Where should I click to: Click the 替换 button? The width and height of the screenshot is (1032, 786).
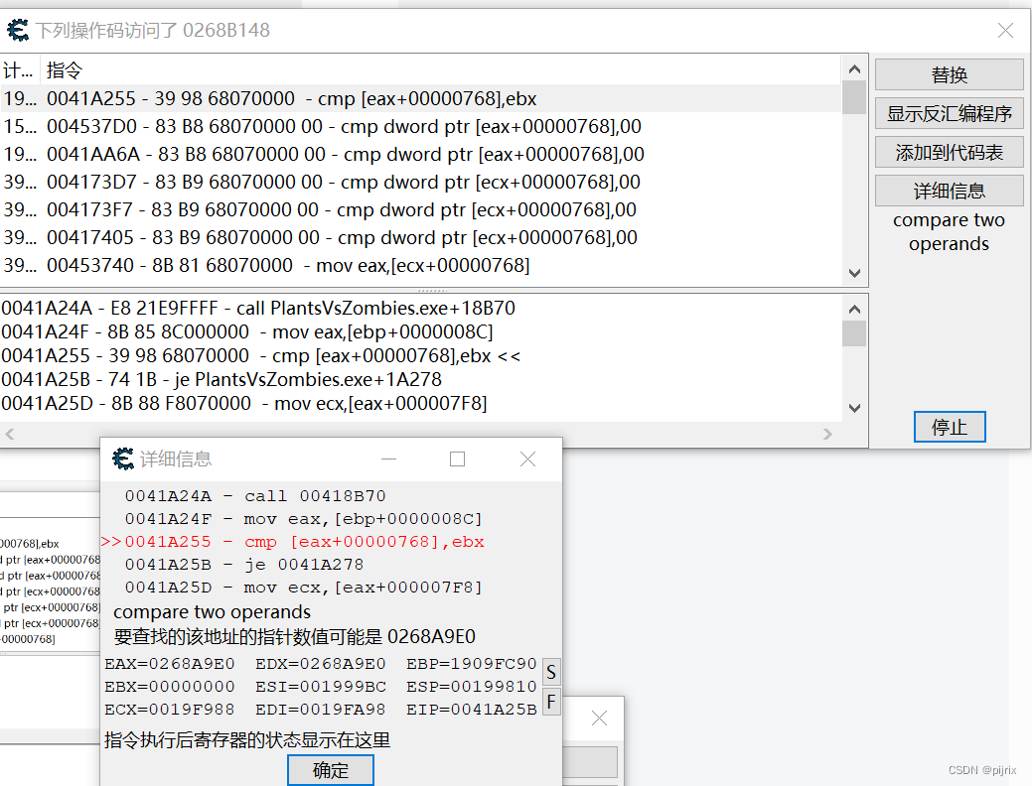tap(950, 75)
